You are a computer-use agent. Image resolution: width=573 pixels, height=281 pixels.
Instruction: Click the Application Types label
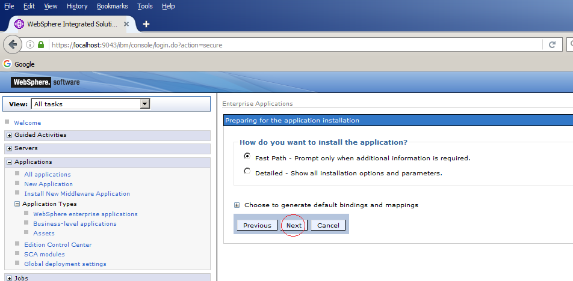50,204
